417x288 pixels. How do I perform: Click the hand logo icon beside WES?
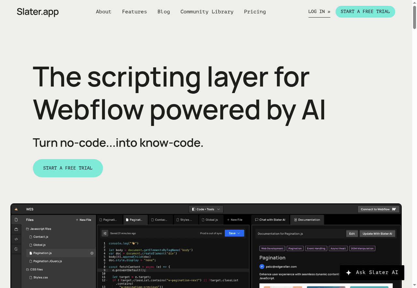16,209
